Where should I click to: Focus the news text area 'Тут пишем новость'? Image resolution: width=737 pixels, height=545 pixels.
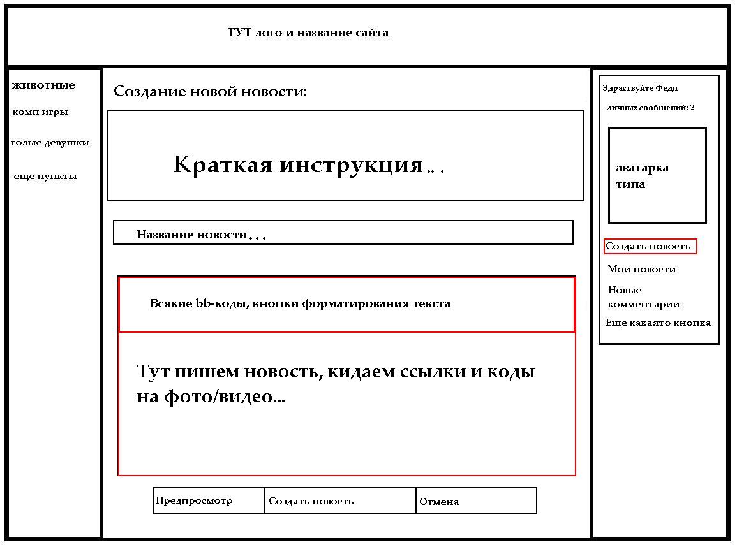(347, 403)
